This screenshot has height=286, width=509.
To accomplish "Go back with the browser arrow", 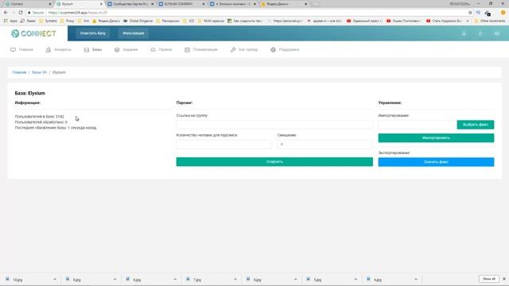I will 6,13.
